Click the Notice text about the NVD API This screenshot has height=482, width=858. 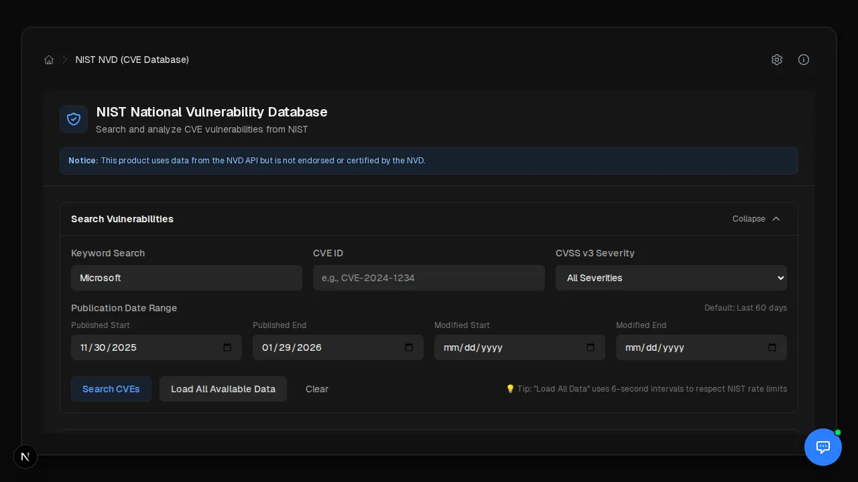click(x=247, y=161)
